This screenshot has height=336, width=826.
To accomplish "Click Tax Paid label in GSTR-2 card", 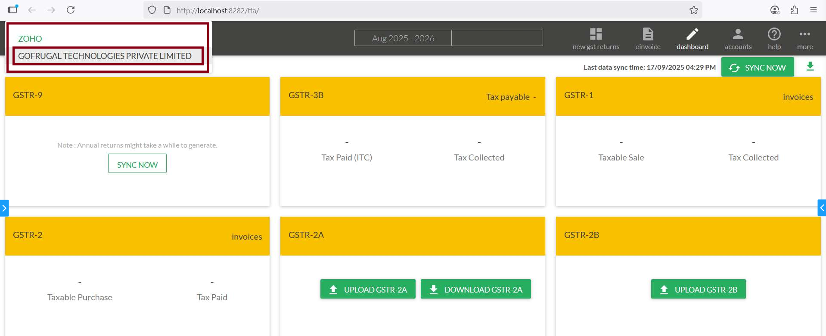I will tap(212, 297).
